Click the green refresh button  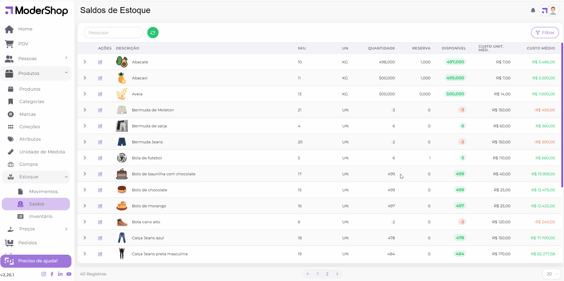click(153, 33)
